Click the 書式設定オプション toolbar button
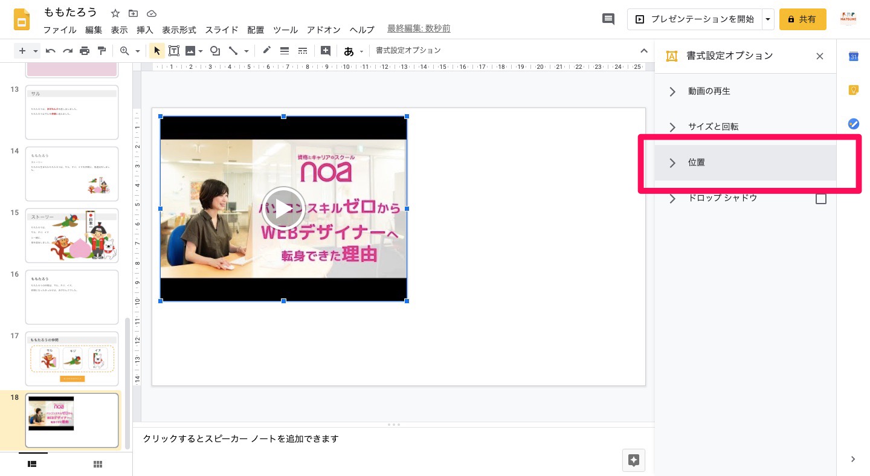 pos(408,51)
